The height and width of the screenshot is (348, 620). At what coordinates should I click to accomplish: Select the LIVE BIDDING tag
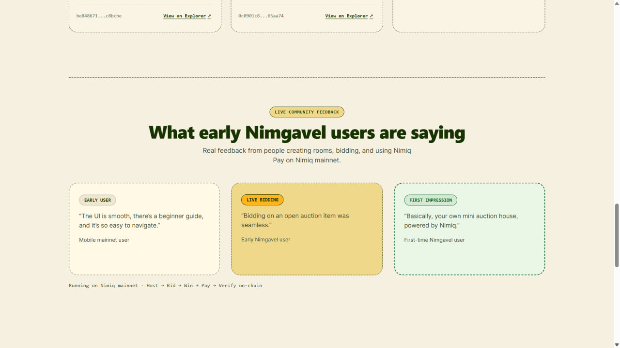coord(262,200)
